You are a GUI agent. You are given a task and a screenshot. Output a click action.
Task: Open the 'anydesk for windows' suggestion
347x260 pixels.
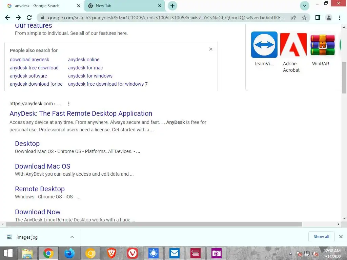(x=90, y=76)
